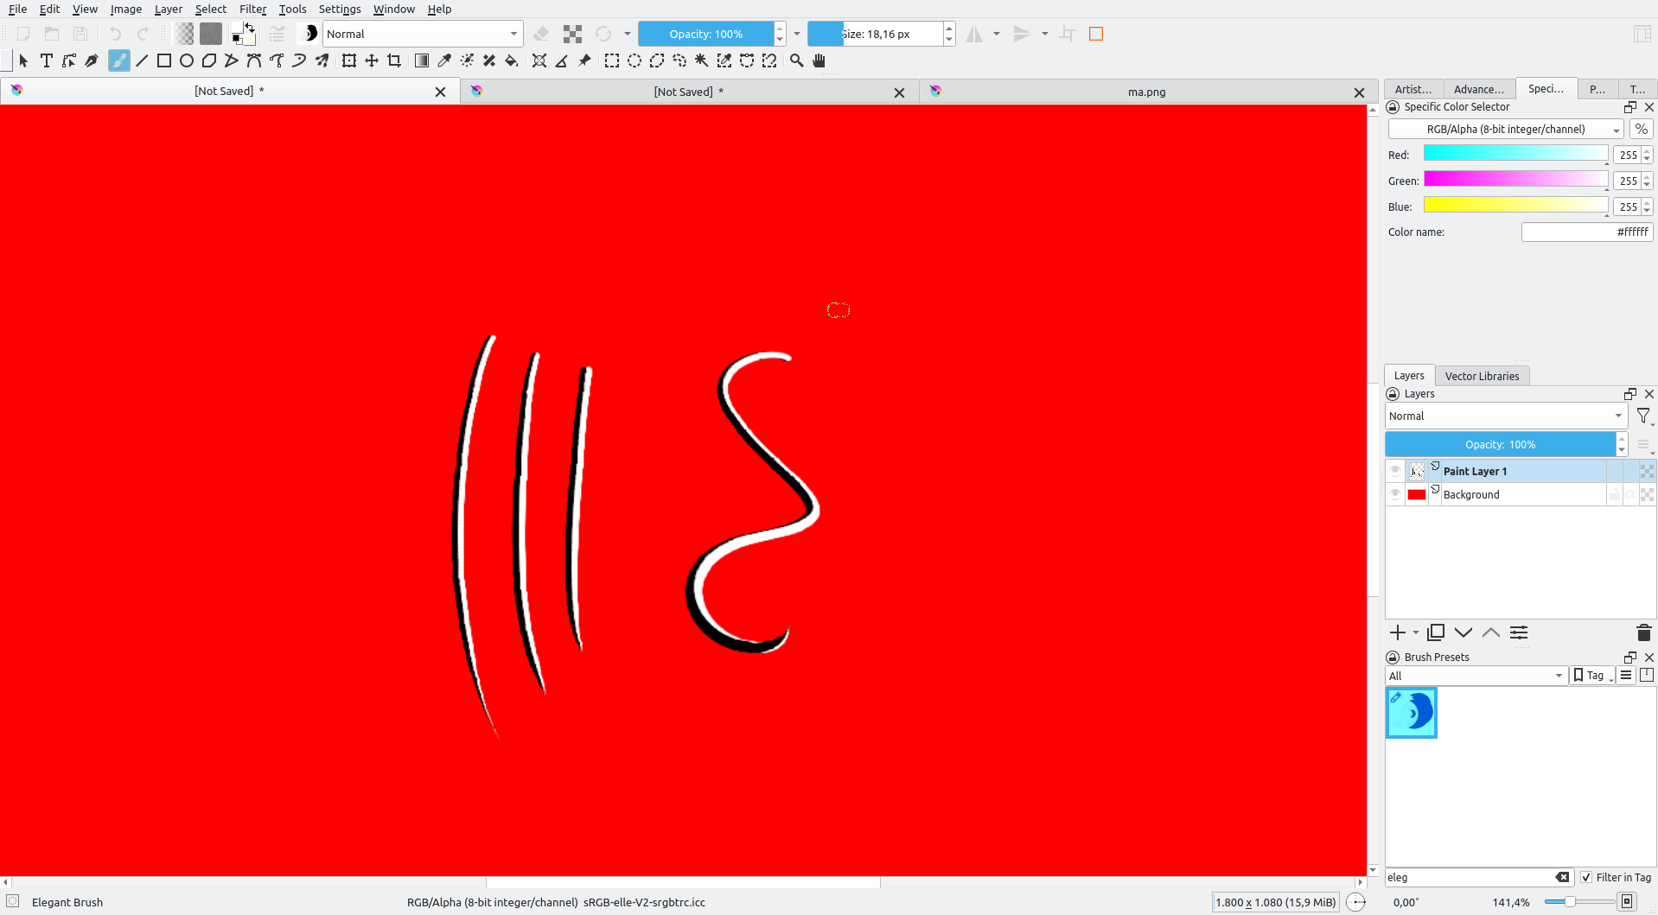
Task: Hide the Background layer
Action: (x=1394, y=494)
